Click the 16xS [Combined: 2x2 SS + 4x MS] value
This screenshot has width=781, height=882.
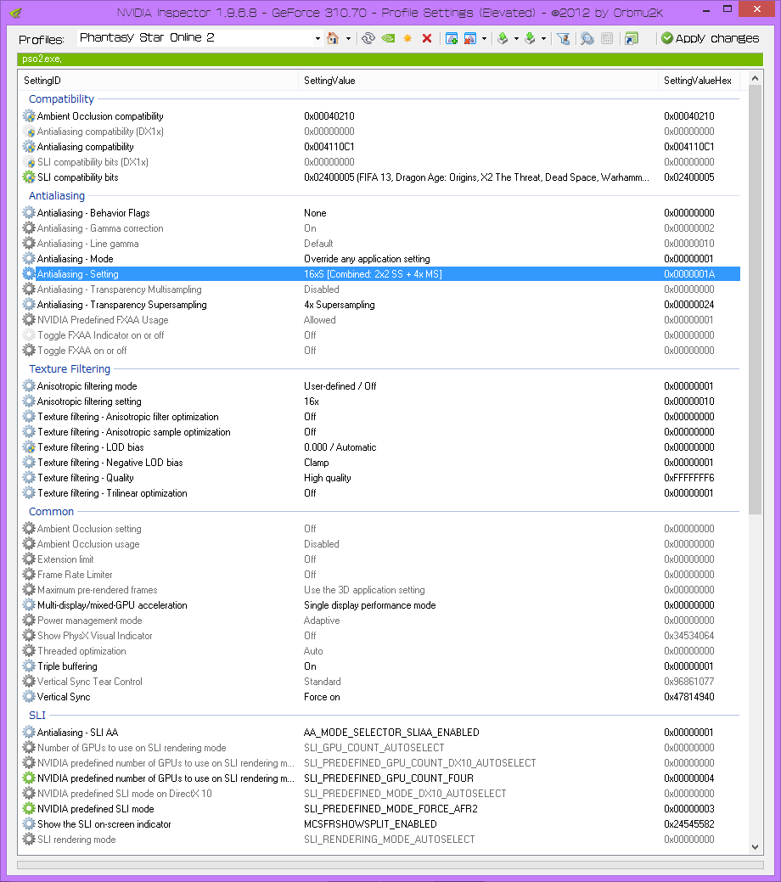373,274
